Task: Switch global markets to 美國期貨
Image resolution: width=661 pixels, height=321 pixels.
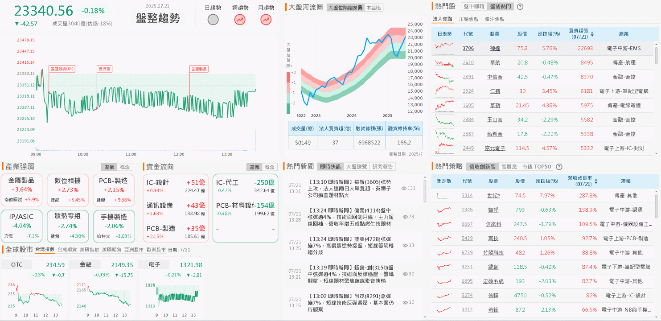Action: tap(112, 250)
